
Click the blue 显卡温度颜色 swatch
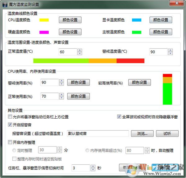(x=137, y=20)
